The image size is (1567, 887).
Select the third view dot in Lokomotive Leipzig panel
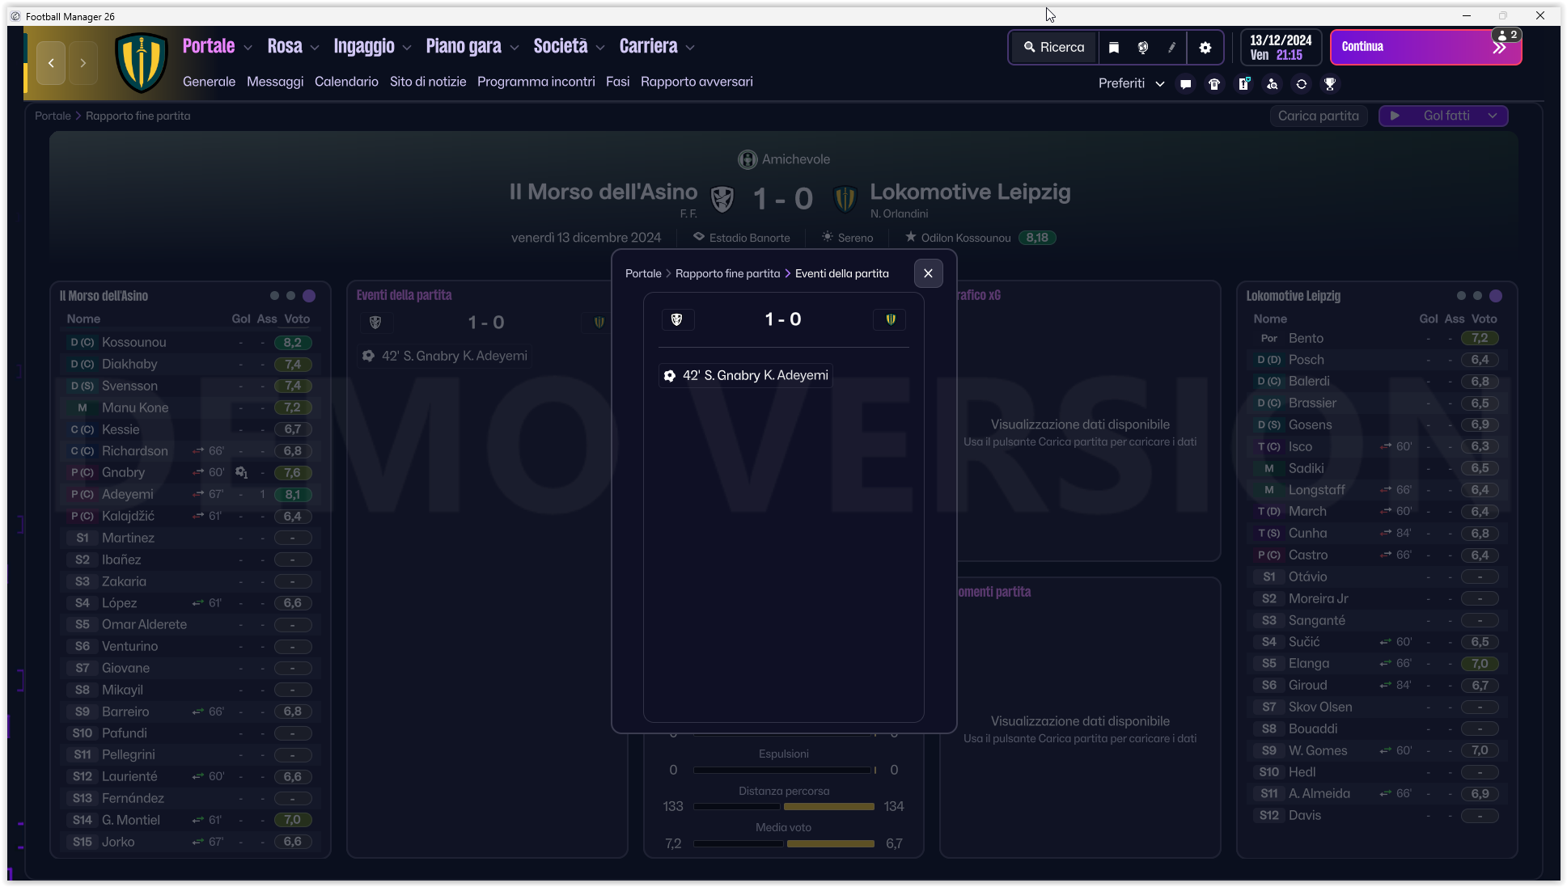click(x=1496, y=296)
